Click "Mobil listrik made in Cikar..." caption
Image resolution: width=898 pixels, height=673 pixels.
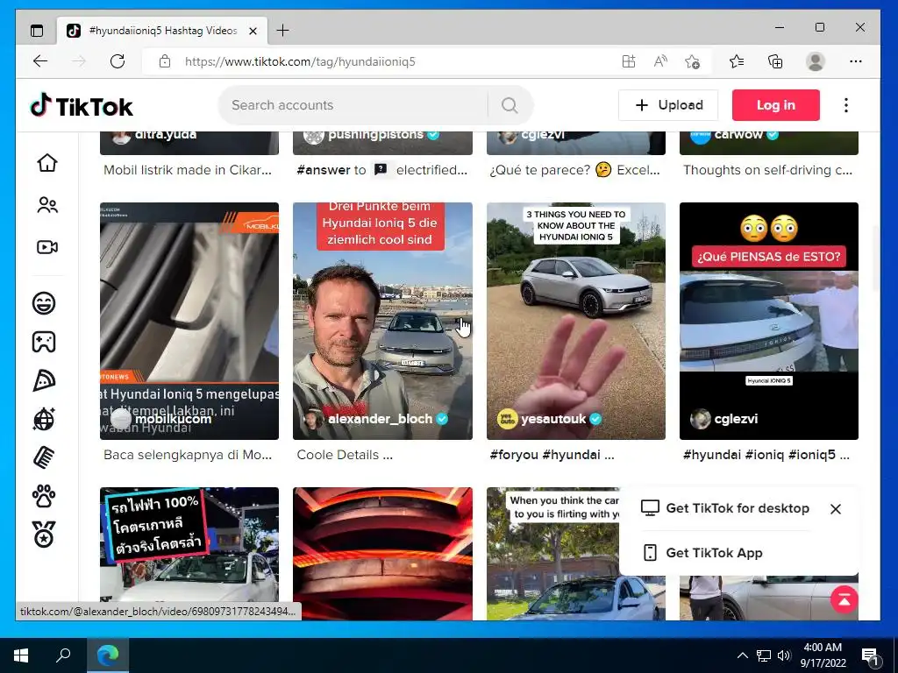click(188, 170)
